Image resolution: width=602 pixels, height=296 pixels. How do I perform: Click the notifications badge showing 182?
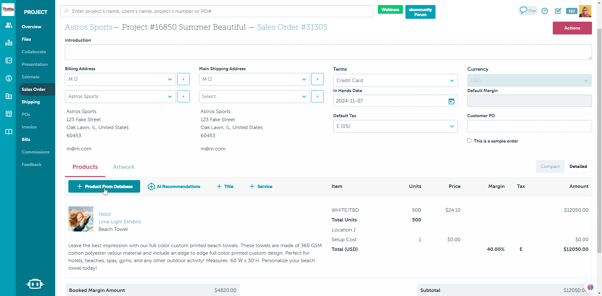(x=571, y=11)
